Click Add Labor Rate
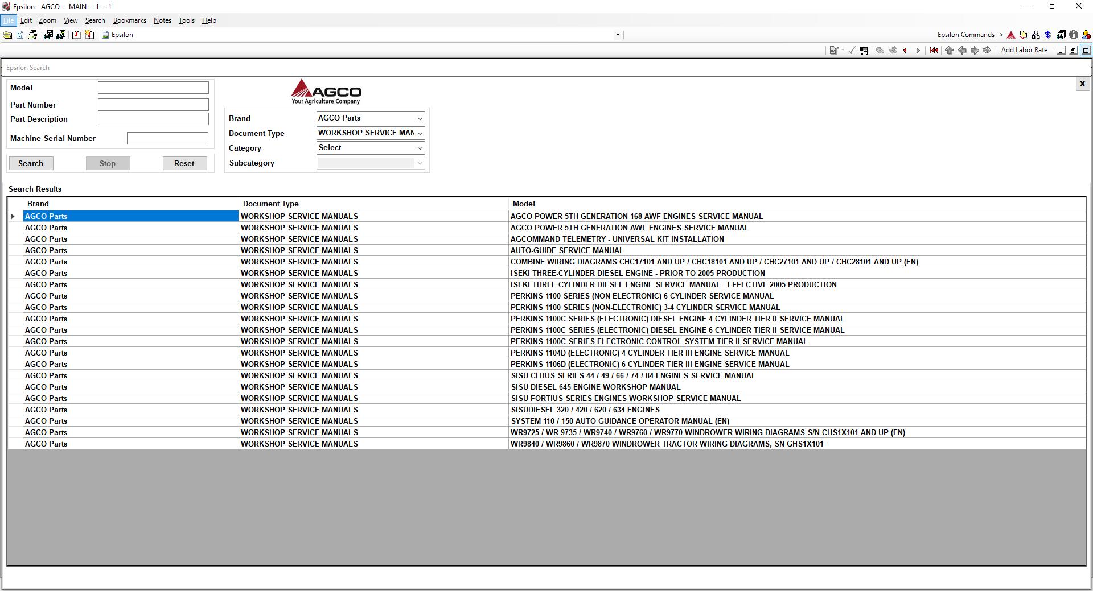1093x591 pixels. click(x=1024, y=50)
